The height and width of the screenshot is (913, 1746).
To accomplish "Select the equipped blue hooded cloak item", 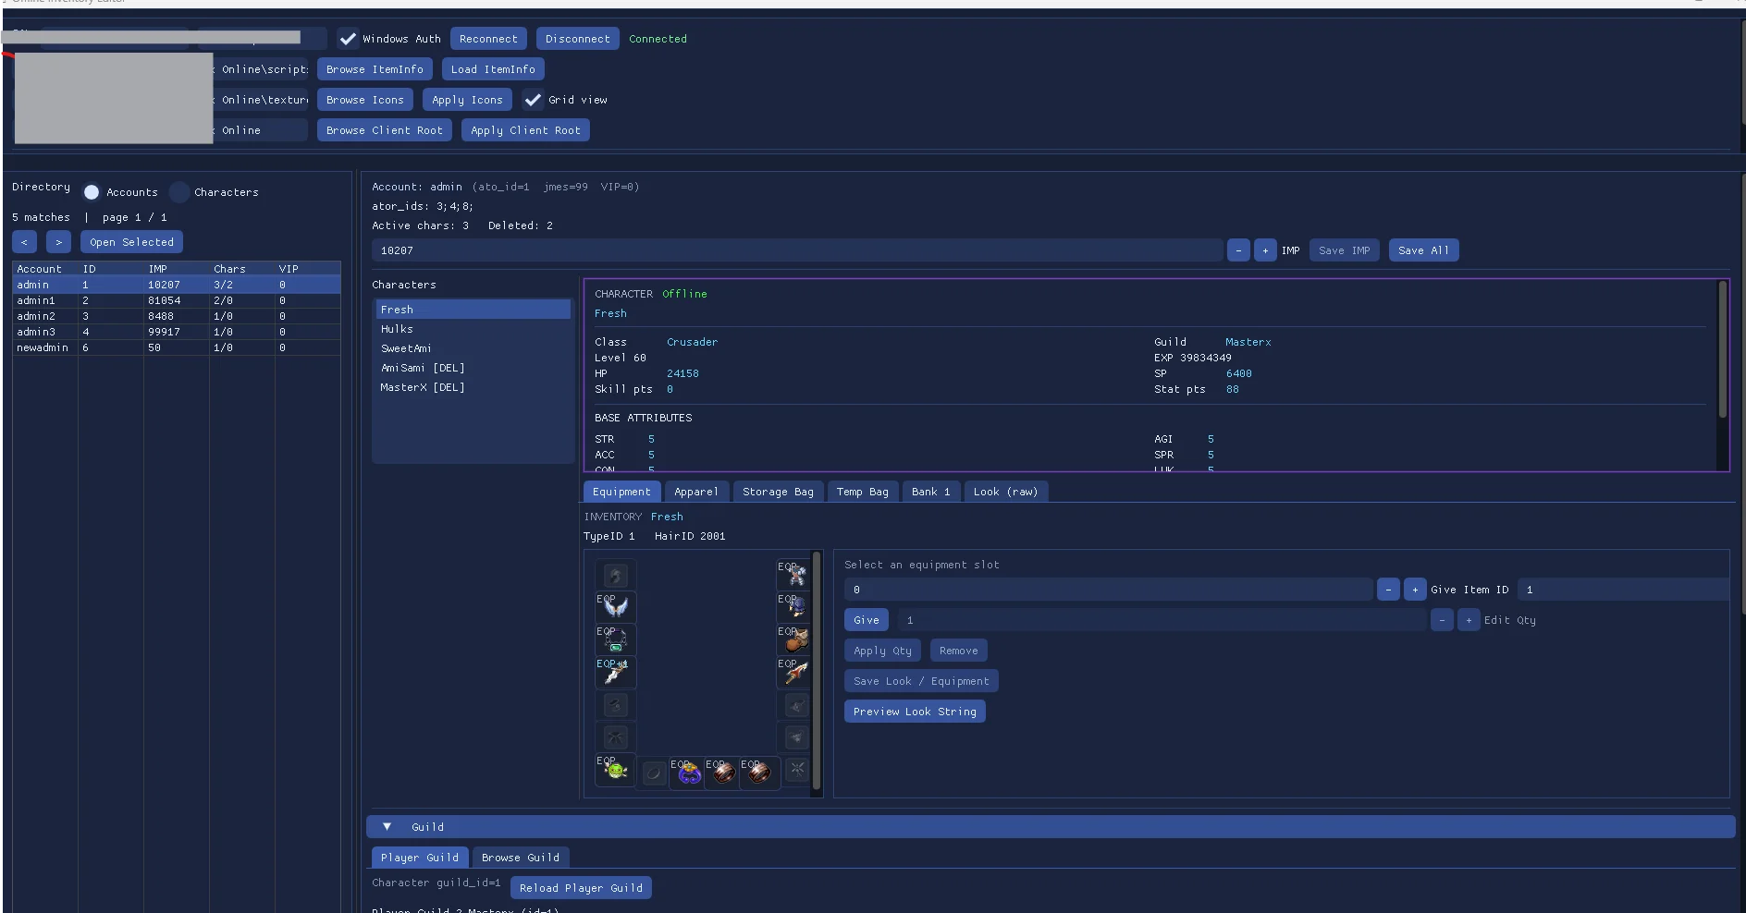I will (794, 607).
